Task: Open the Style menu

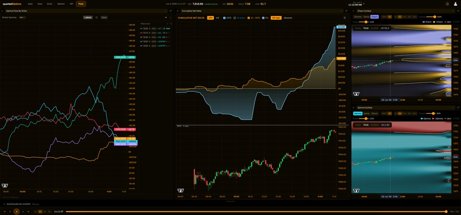Action: click(50, 4)
